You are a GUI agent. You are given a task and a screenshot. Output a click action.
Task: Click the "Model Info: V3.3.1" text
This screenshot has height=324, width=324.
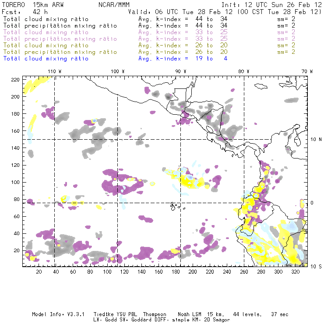pyautogui.click(x=58, y=314)
